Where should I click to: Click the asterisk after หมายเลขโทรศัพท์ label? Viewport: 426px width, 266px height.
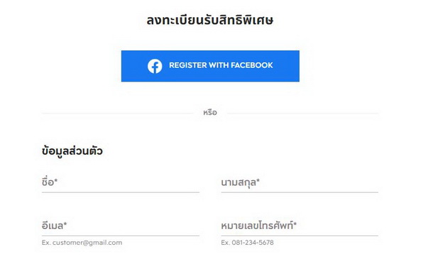pos(295,224)
